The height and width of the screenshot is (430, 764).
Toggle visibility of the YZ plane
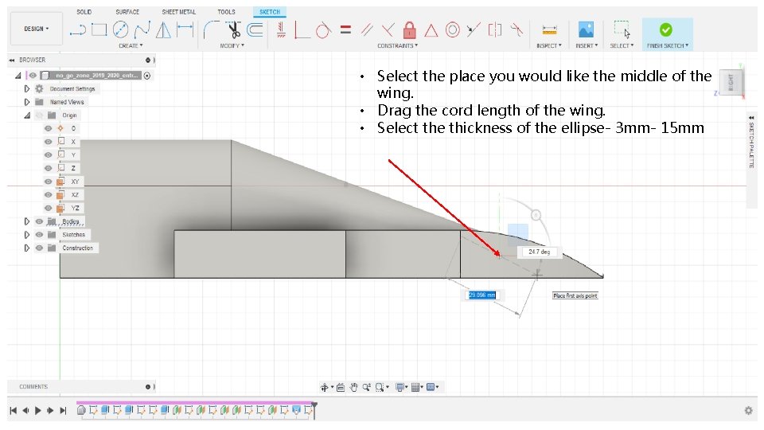click(x=48, y=208)
